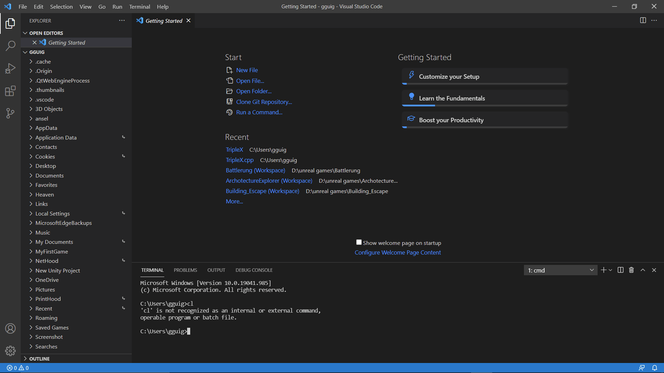Click the Run a Command icon

(230, 112)
